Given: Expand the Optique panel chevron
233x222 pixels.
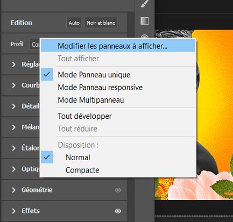Looking at the screenshot, I should click(x=13, y=169).
